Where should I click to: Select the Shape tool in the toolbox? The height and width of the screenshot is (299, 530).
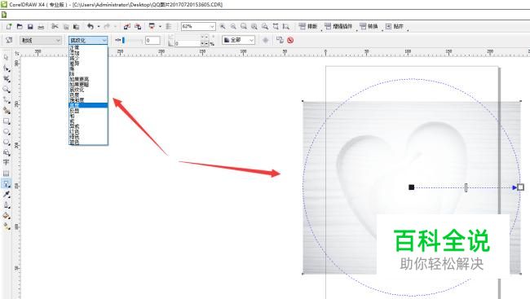tap(6, 68)
